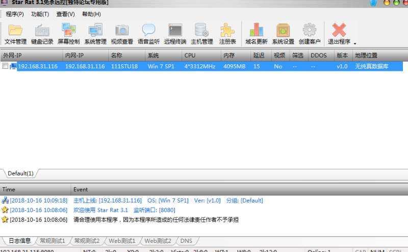The image size is (408, 252).
Task: Click the blue button in title bar
Action: point(373,3)
